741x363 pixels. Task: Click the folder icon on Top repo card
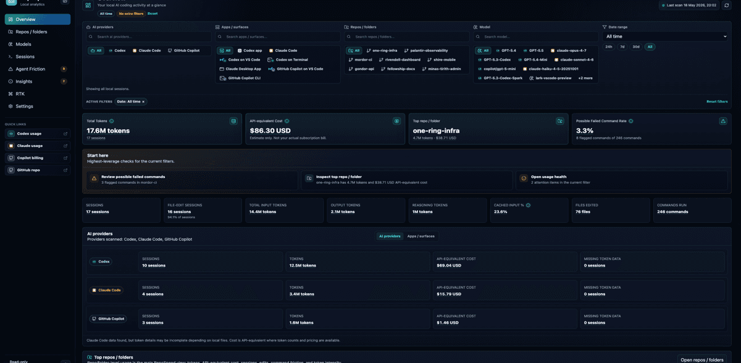559,121
